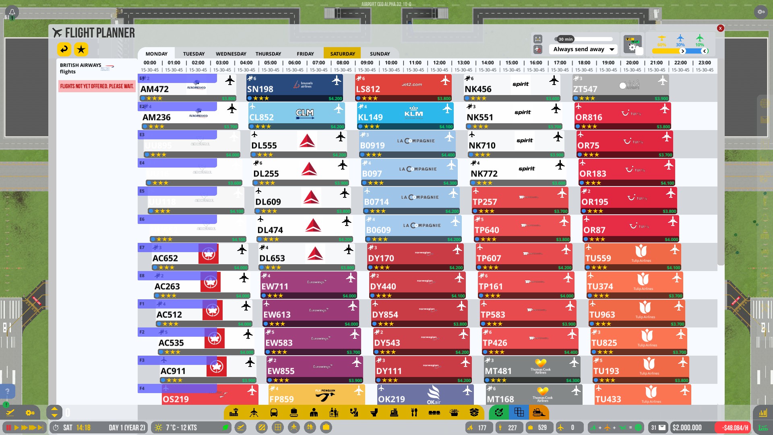Click the stand spacing icon beside 30 min slider
This screenshot has width=773, height=435.
(x=538, y=39)
